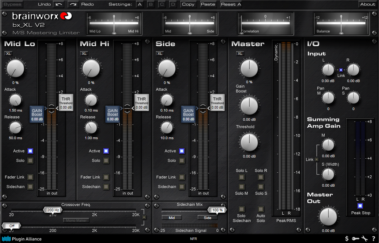Click the Undo arrow icon
Screen dimensions: 379x243
pyautogui.click(x=59, y=4)
